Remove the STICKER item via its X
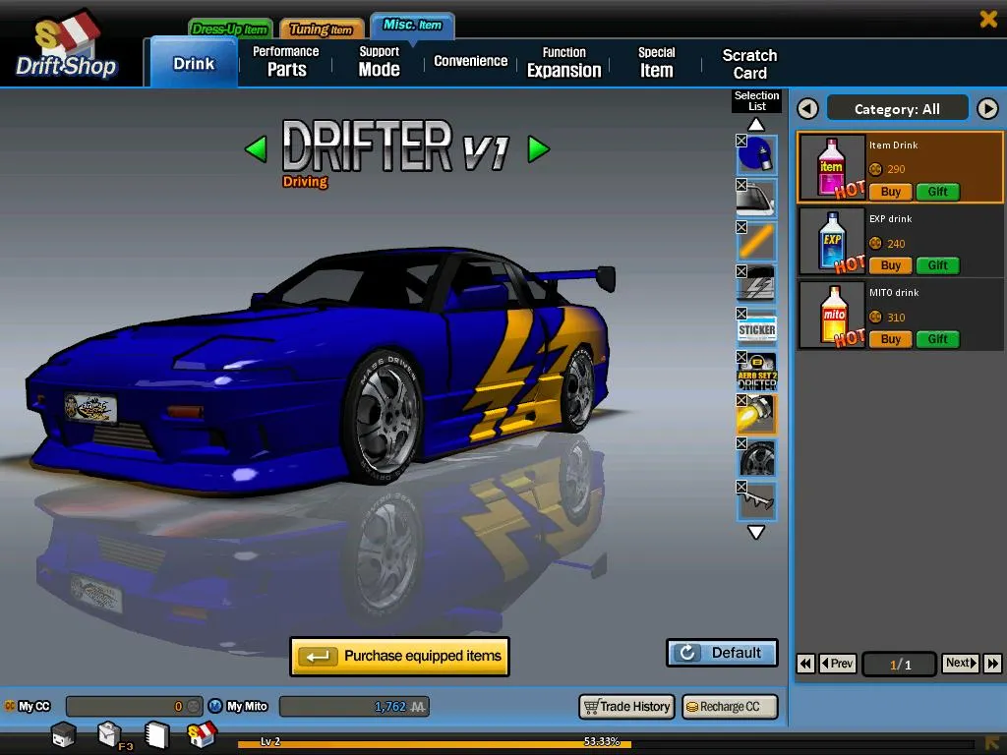This screenshot has width=1007, height=755. click(741, 314)
